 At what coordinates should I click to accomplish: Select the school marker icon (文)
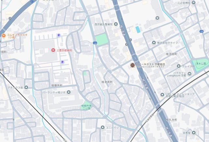157,18
